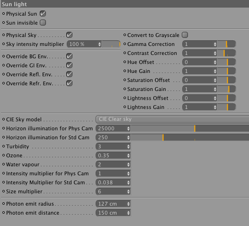
Task: Click the keyframe dot beside Hue Offset
Action: (124, 62)
